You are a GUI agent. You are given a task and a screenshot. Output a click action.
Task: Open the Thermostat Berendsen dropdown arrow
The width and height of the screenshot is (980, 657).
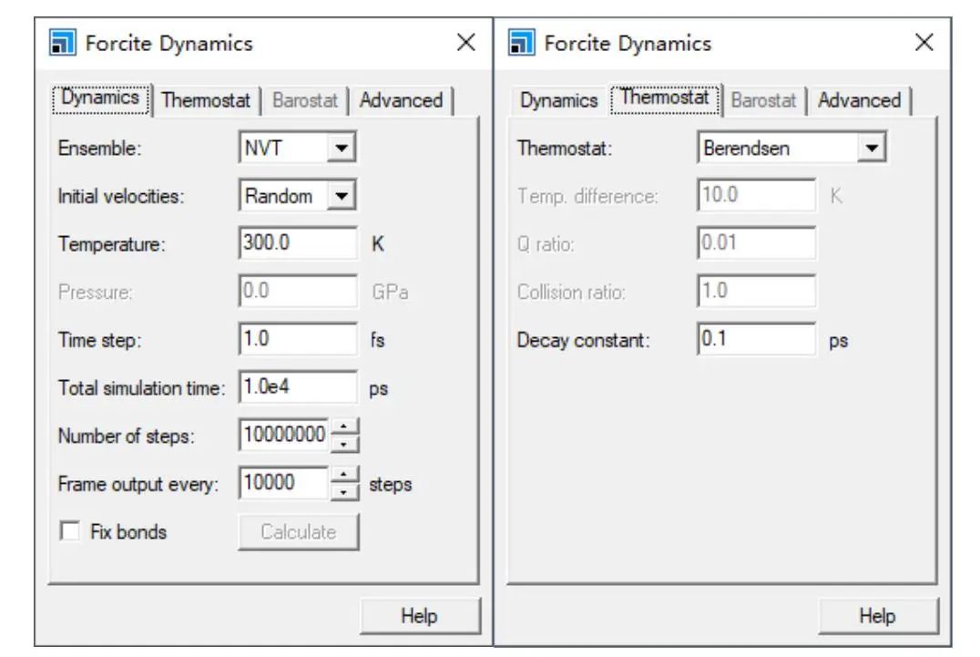click(x=872, y=149)
